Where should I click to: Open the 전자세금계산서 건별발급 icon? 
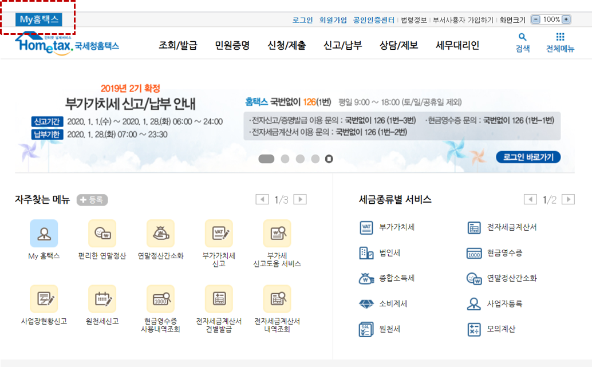coord(219,299)
